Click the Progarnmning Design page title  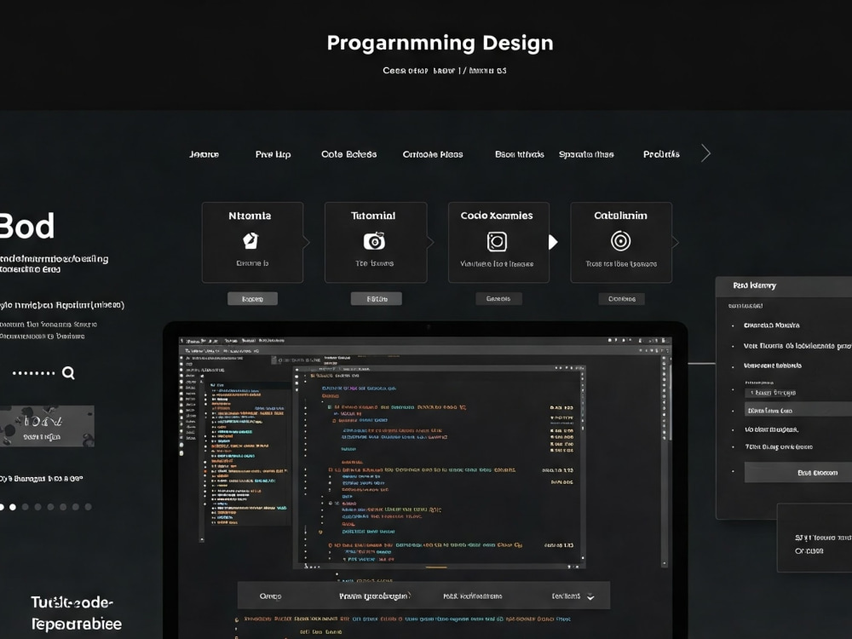point(440,43)
